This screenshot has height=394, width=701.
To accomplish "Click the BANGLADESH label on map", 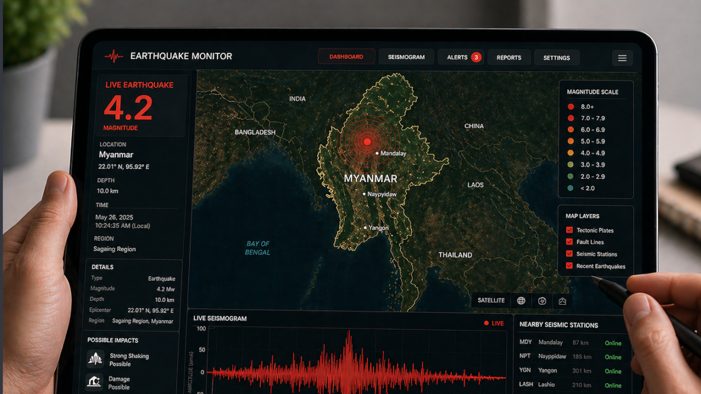I will click(255, 132).
